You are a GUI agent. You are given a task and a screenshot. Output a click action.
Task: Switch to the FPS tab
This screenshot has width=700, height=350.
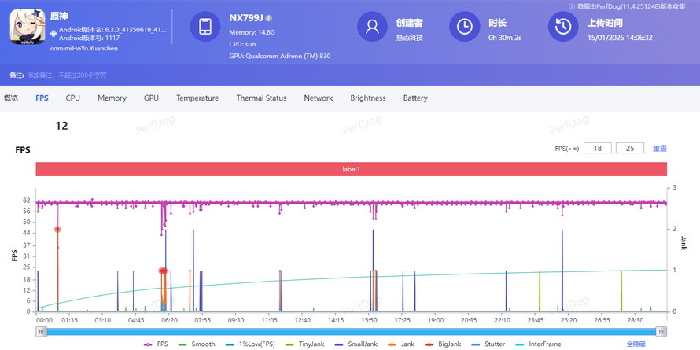pos(42,98)
